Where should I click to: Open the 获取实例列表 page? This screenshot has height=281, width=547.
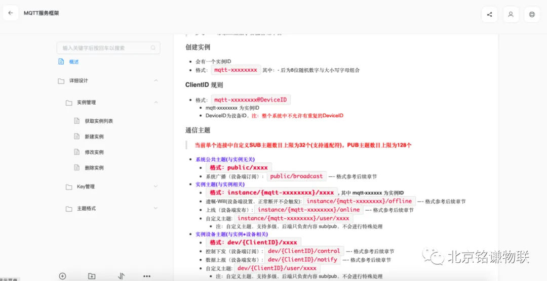(99, 121)
